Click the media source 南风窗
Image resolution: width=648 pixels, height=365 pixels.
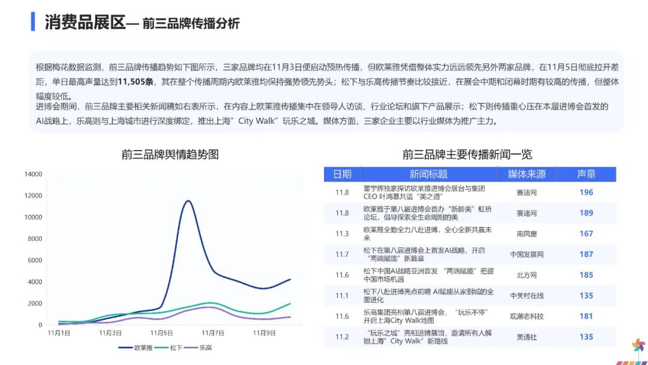(x=527, y=234)
